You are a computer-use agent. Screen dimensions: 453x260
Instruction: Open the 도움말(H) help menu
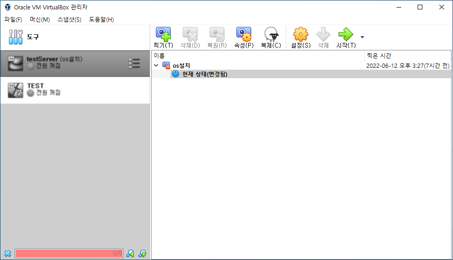click(x=101, y=20)
